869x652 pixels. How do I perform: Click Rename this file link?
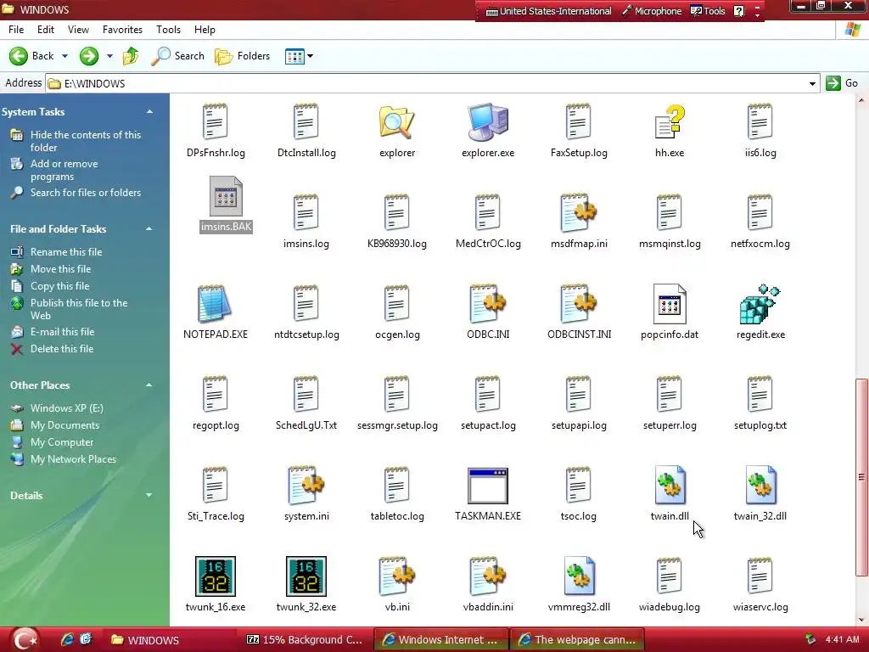[x=66, y=251]
